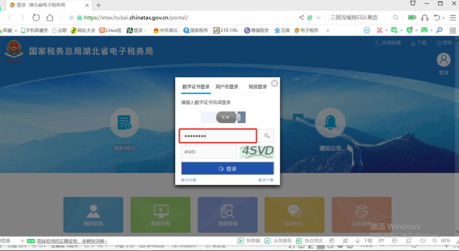Click the green translate icon
The width and height of the screenshot is (459, 251).
click(394, 30)
